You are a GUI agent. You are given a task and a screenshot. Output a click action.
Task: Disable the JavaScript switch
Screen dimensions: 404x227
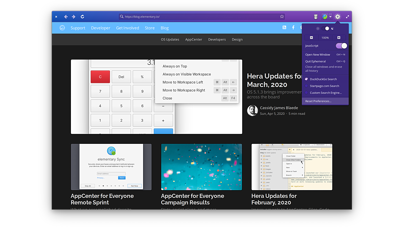click(341, 46)
